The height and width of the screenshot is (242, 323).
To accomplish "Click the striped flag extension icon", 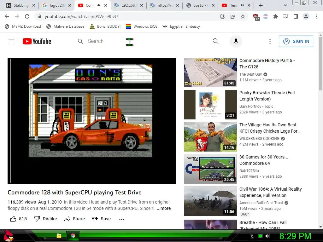I will coord(266,16).
